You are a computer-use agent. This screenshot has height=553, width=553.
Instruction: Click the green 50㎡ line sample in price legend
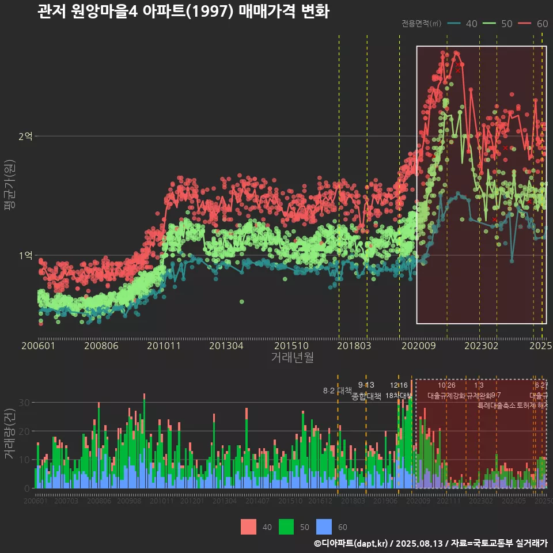(x=489, y=23)
